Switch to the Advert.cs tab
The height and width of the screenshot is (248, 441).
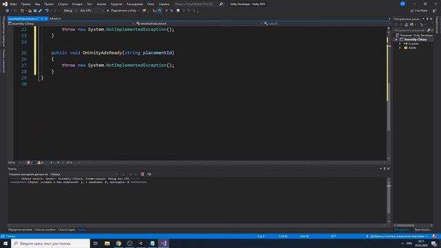coord(55,19)
